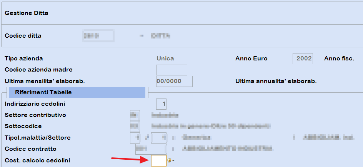Screen dimensions: 363x167
Task: Click the Indirizziario cedolini field with 1
Action: tap(162, 104)
